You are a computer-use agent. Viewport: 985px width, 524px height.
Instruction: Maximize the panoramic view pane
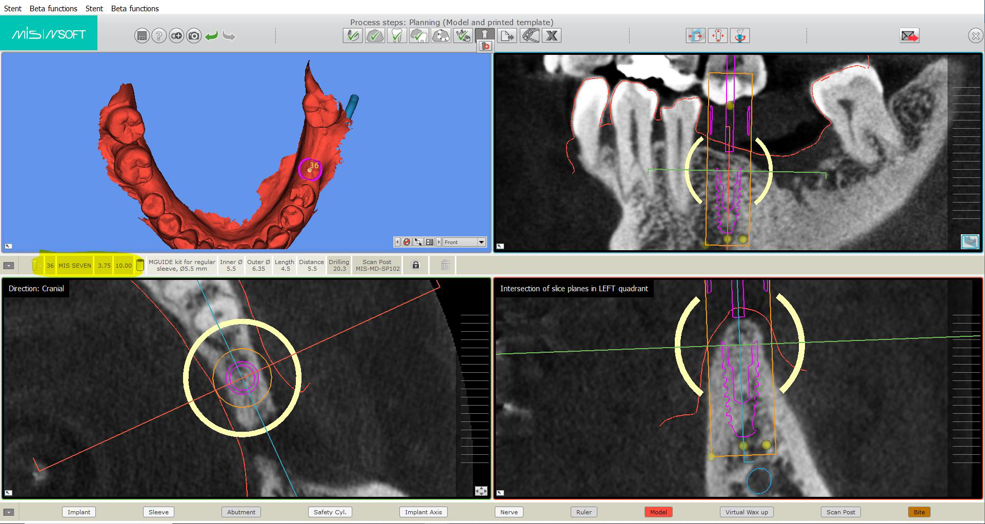click(500, 246)
